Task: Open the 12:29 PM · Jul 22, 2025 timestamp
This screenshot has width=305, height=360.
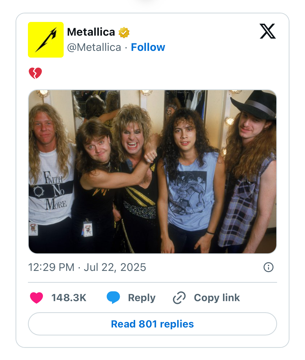Action: (87, 267)
